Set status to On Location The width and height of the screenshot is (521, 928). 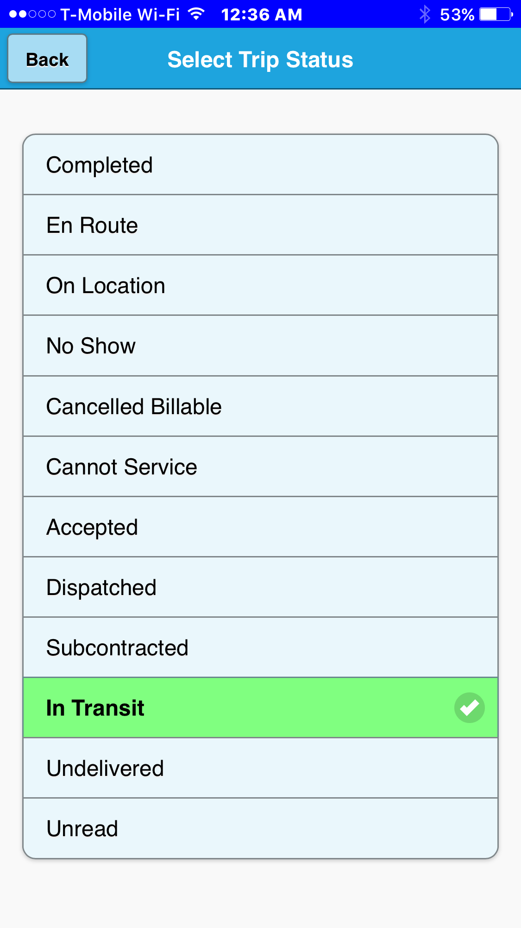261,285
